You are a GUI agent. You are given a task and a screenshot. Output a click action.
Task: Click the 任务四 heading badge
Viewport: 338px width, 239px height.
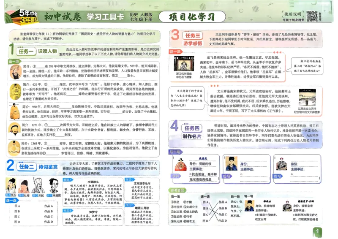[x=192, y=128]
